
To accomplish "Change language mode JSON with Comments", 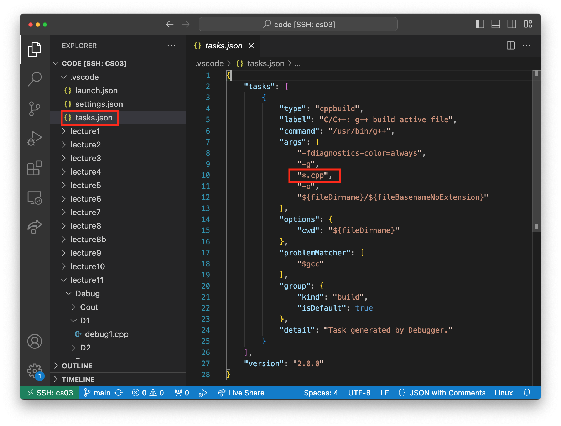I will coord(442,393).
